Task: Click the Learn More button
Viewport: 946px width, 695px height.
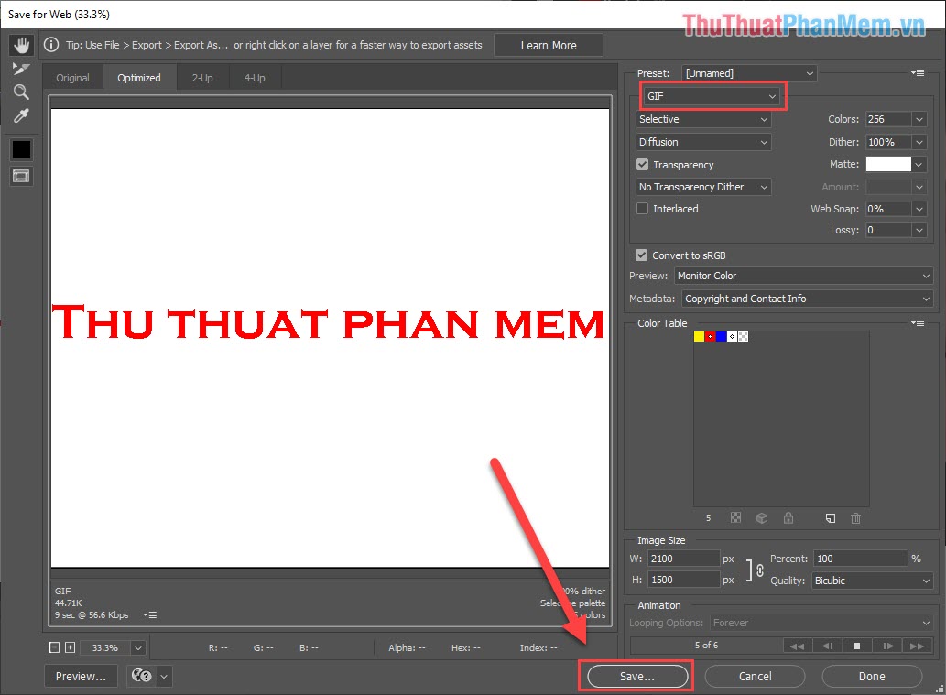Action: (x=548, y=44)
